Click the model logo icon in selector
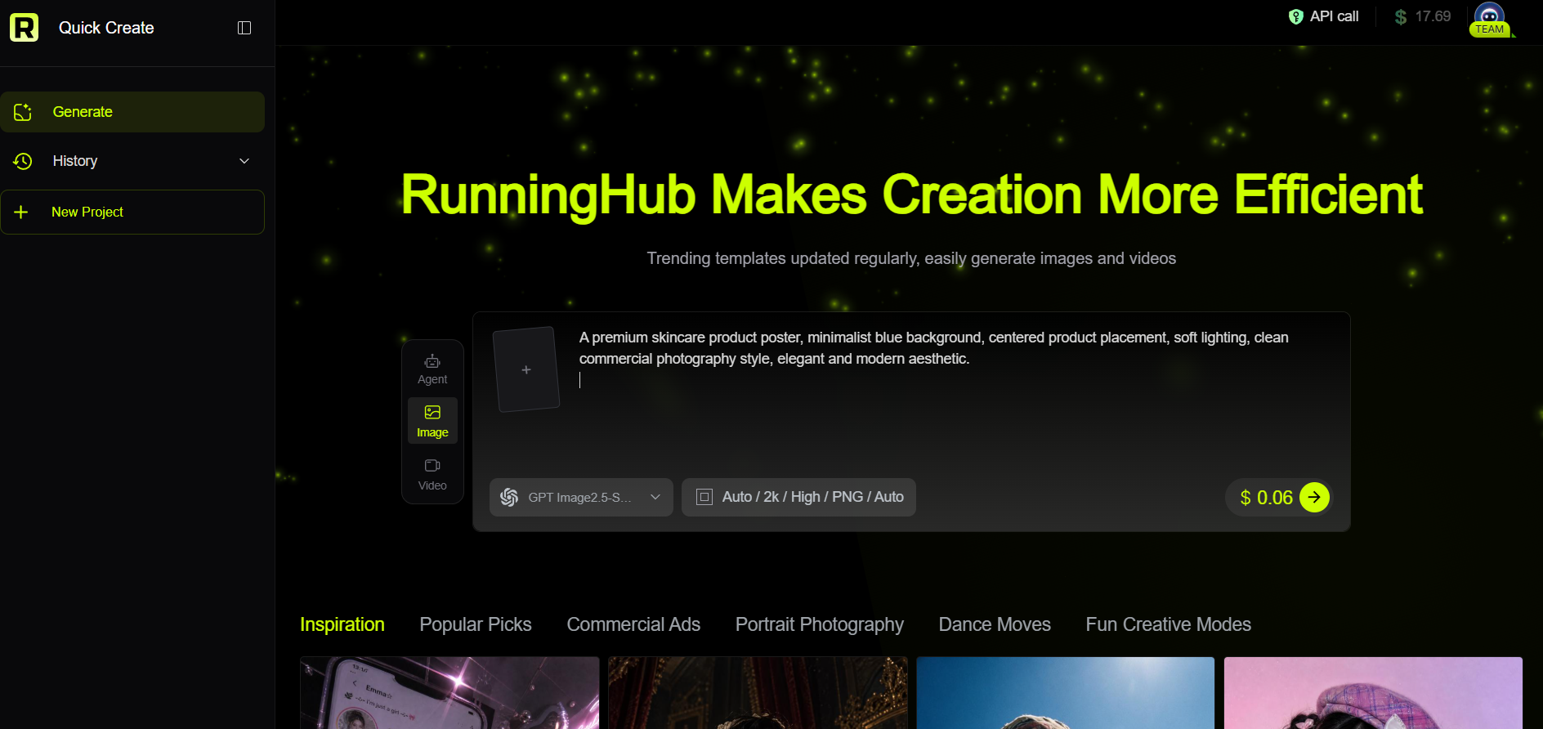 pos(509,497)
